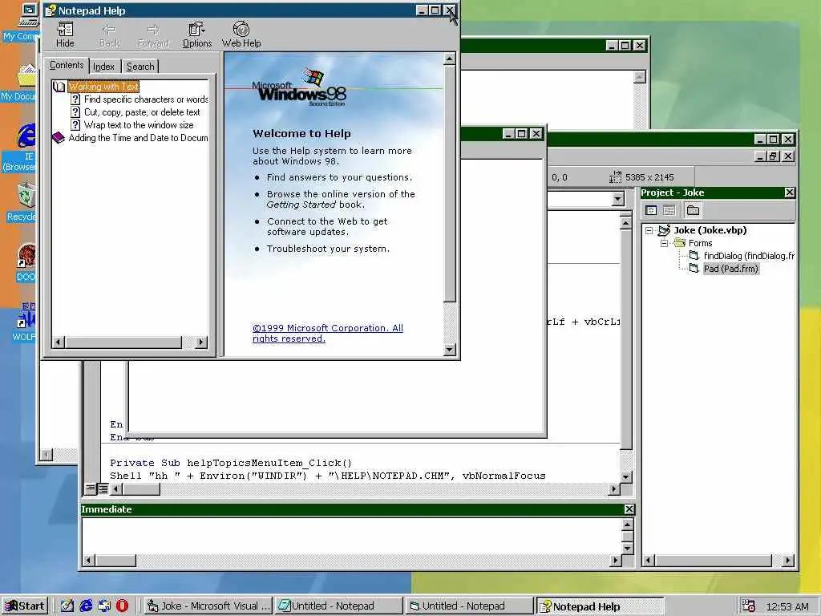Switch to the Search tab in Help

point(140,67)
